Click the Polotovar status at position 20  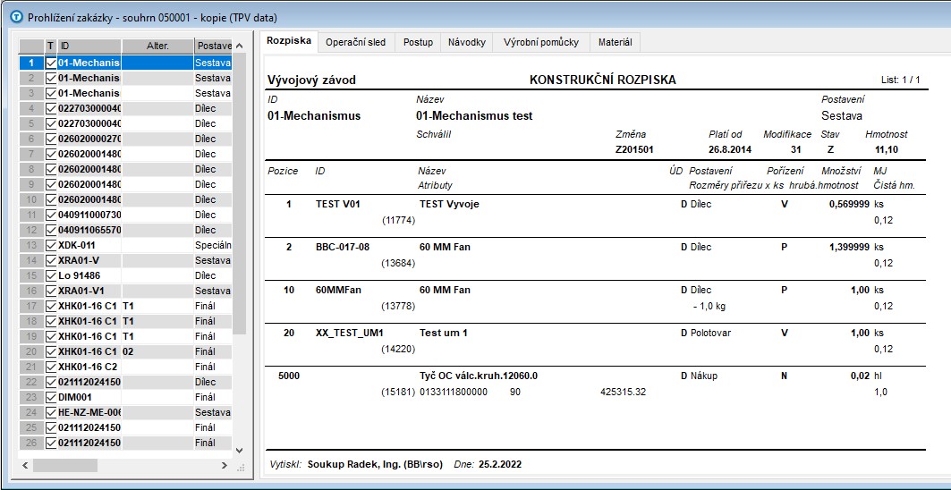[710, 333]
